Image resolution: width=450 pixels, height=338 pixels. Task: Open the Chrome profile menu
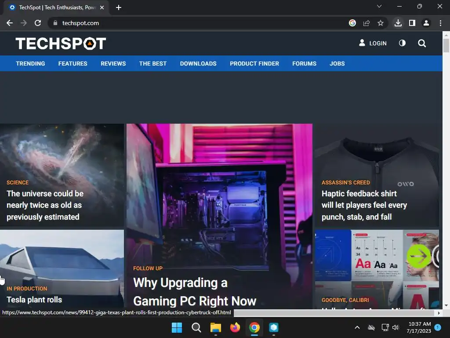coord(426,23)
